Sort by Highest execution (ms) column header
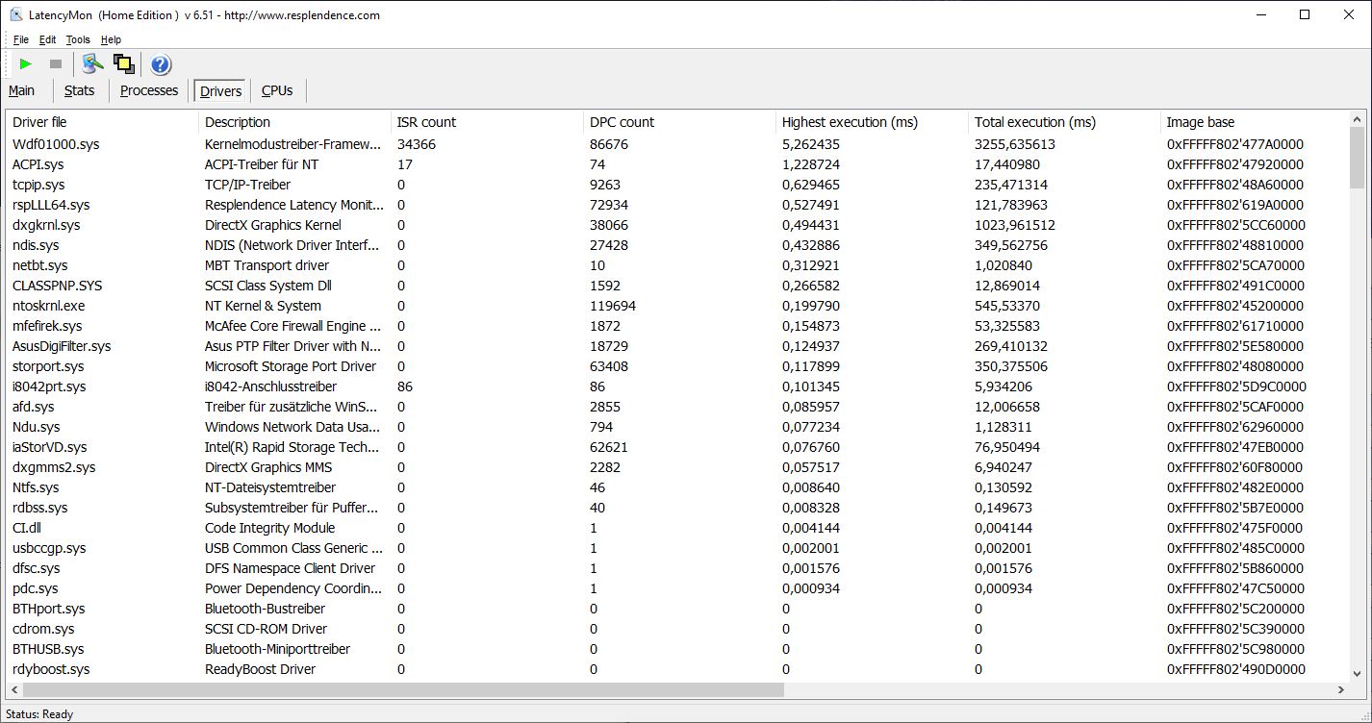The height and width of the screenshot is (723, 1372). coord(872,122)
